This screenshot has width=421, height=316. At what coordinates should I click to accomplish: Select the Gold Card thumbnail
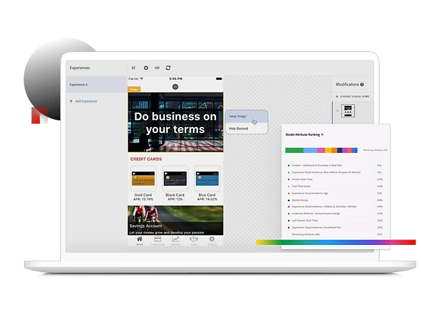pos(142,178)
